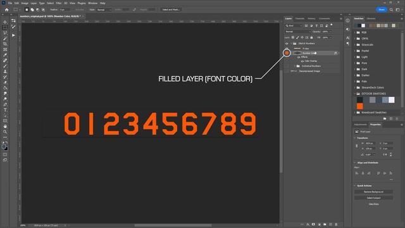
Task: Click the create new group folder icon
Action: click(x=325, y=224)
